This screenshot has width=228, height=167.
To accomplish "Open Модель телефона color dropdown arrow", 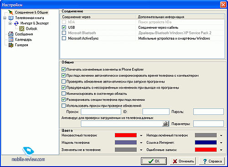I will click(141, 143).
